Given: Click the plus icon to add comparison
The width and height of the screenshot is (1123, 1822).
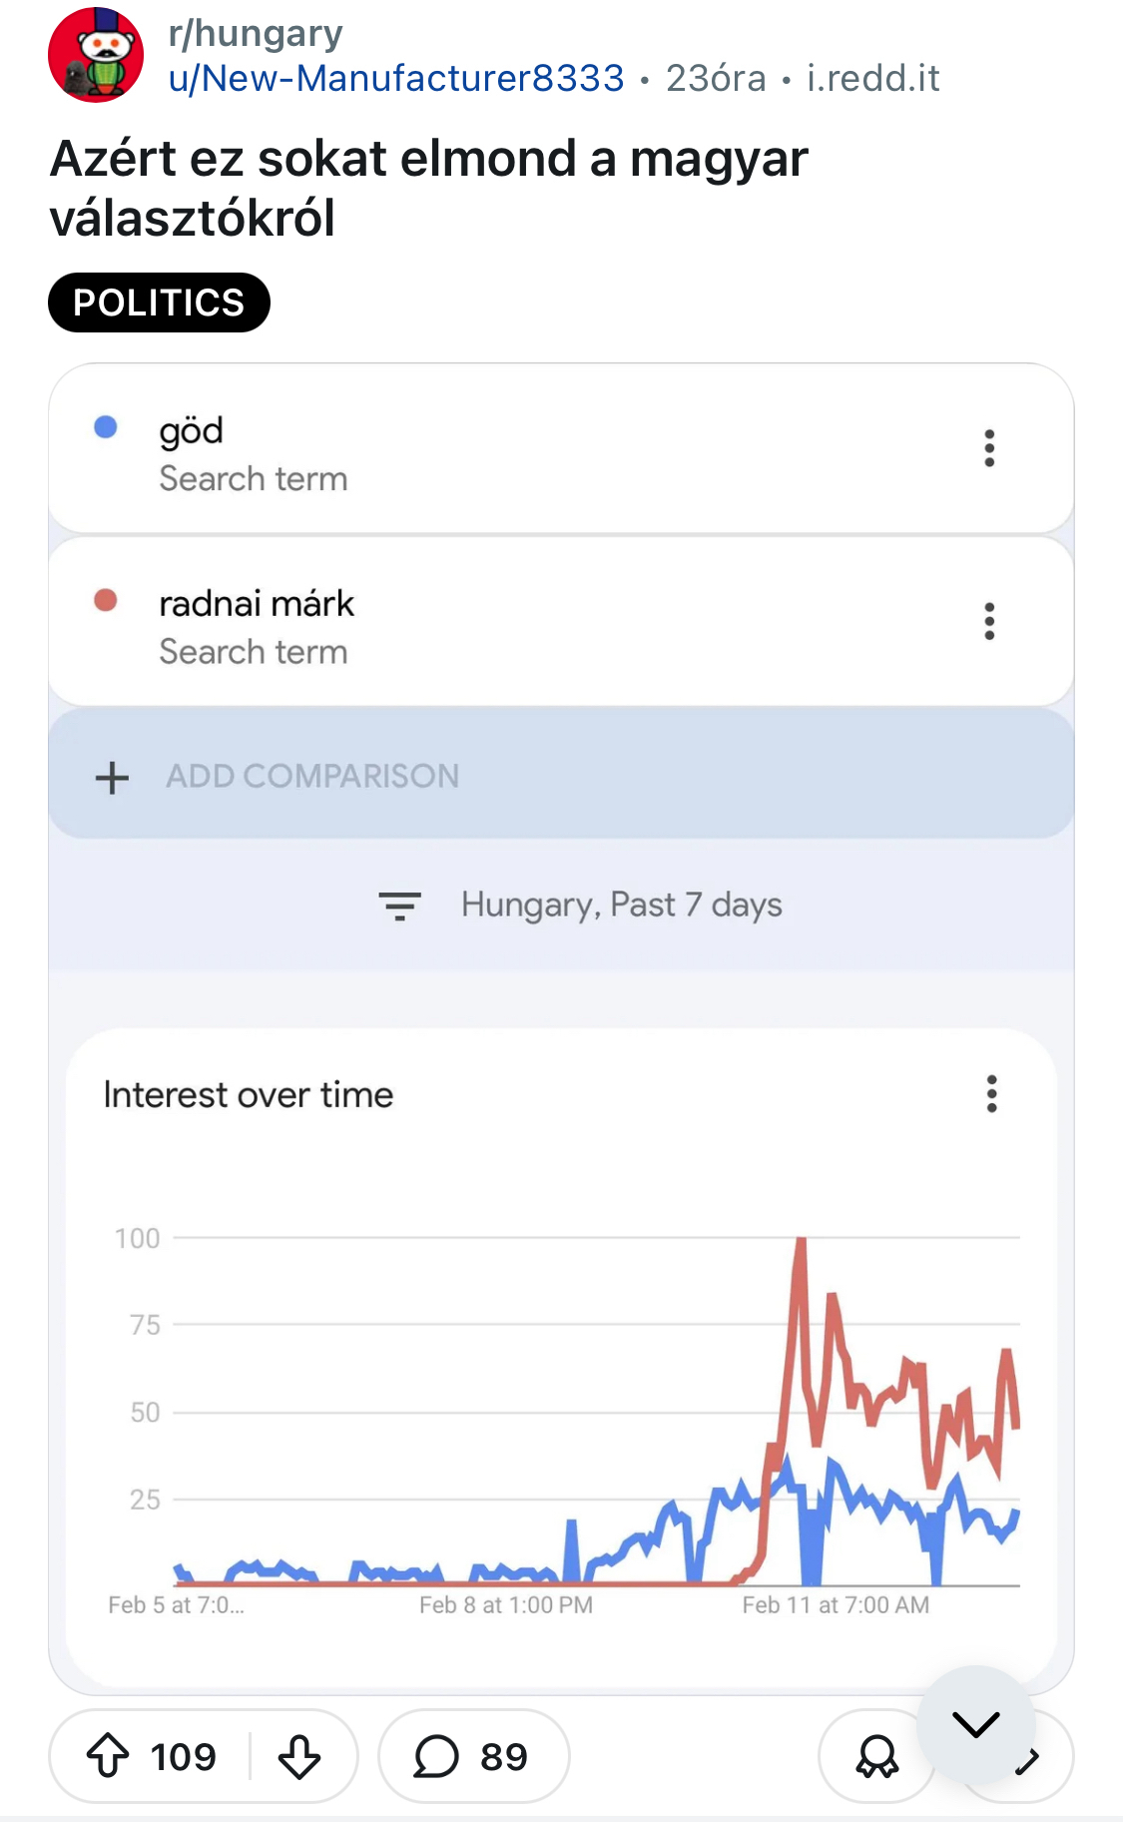Looking at the screenshot, I should pos(113,777).
